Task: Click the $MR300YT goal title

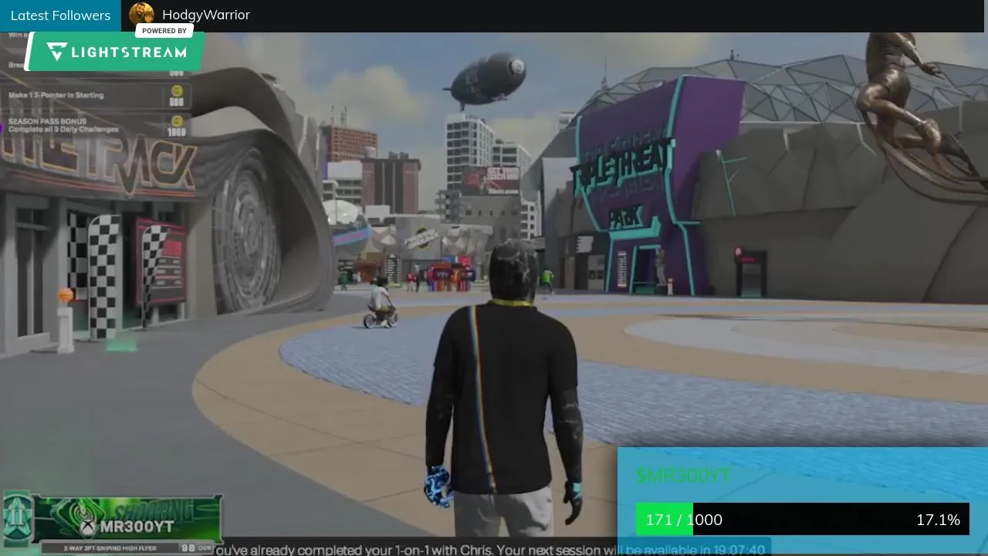Action: (683, 476)
